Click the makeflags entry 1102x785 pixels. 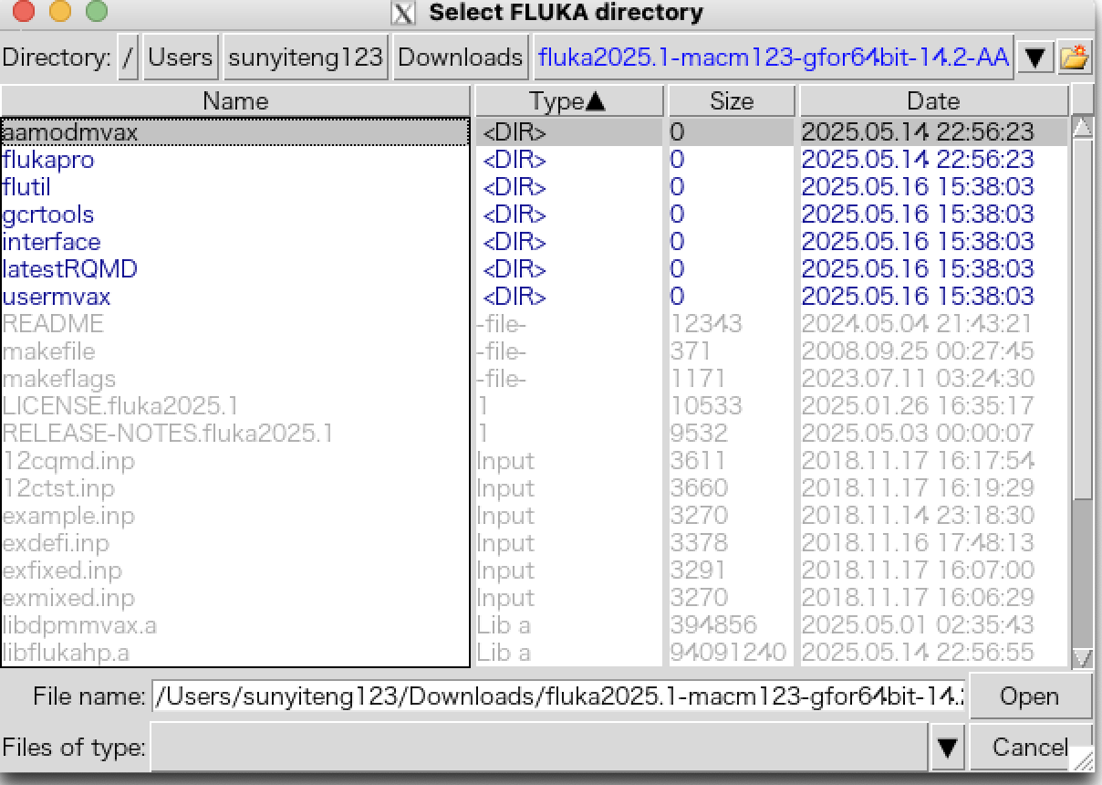click(59, 379)
